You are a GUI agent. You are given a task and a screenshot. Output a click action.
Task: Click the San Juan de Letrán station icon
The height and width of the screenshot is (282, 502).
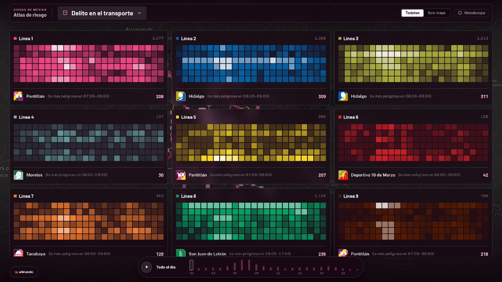[181, 253]
